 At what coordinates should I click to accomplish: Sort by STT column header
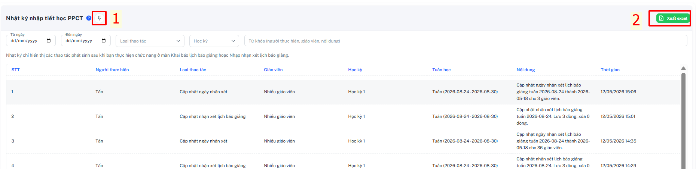click(x=15, y=70)
